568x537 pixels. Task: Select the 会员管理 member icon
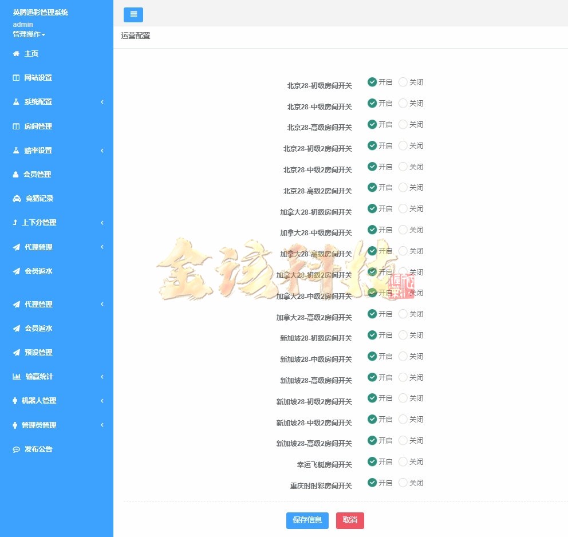tap(15, 174)
